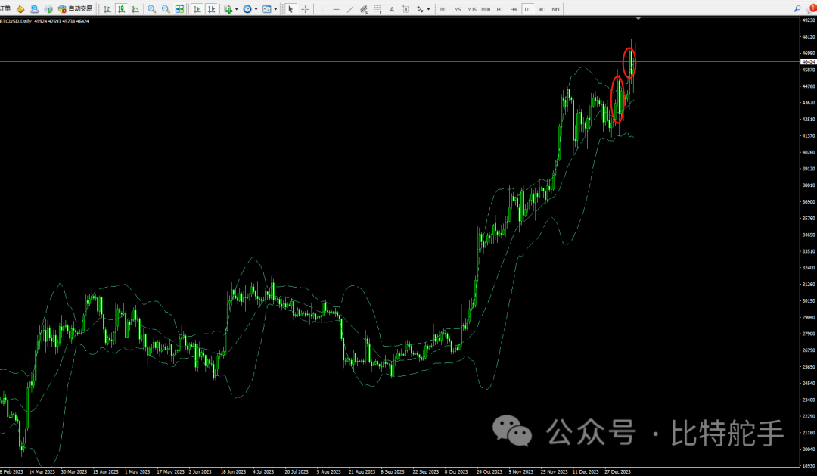Click the green signals globe icon
This screenshot has width=817, height=476.
tap(48, 9)
